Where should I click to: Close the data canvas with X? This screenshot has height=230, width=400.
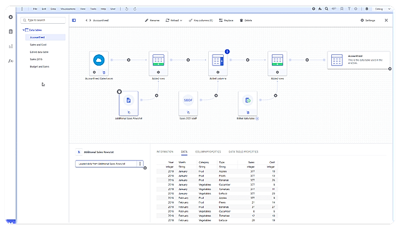pos(386,21)
